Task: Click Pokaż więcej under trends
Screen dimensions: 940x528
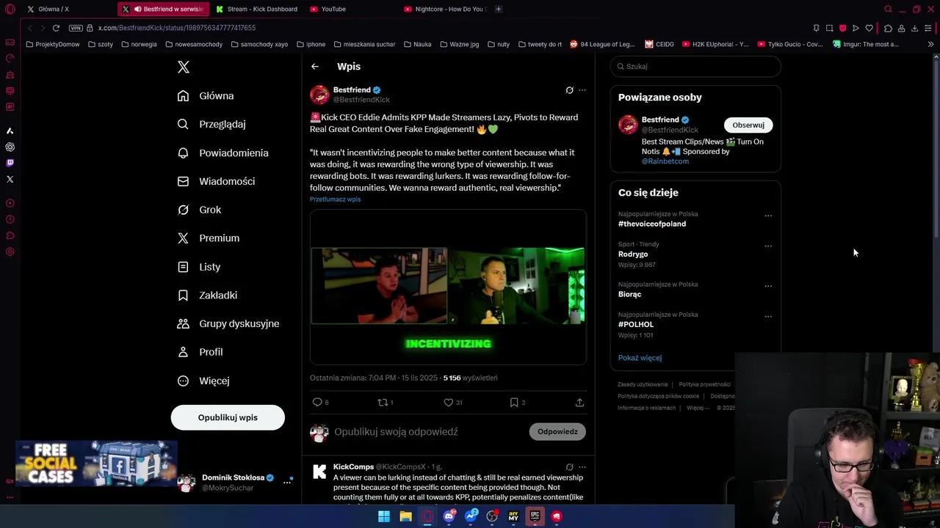Action: [640, 358]
